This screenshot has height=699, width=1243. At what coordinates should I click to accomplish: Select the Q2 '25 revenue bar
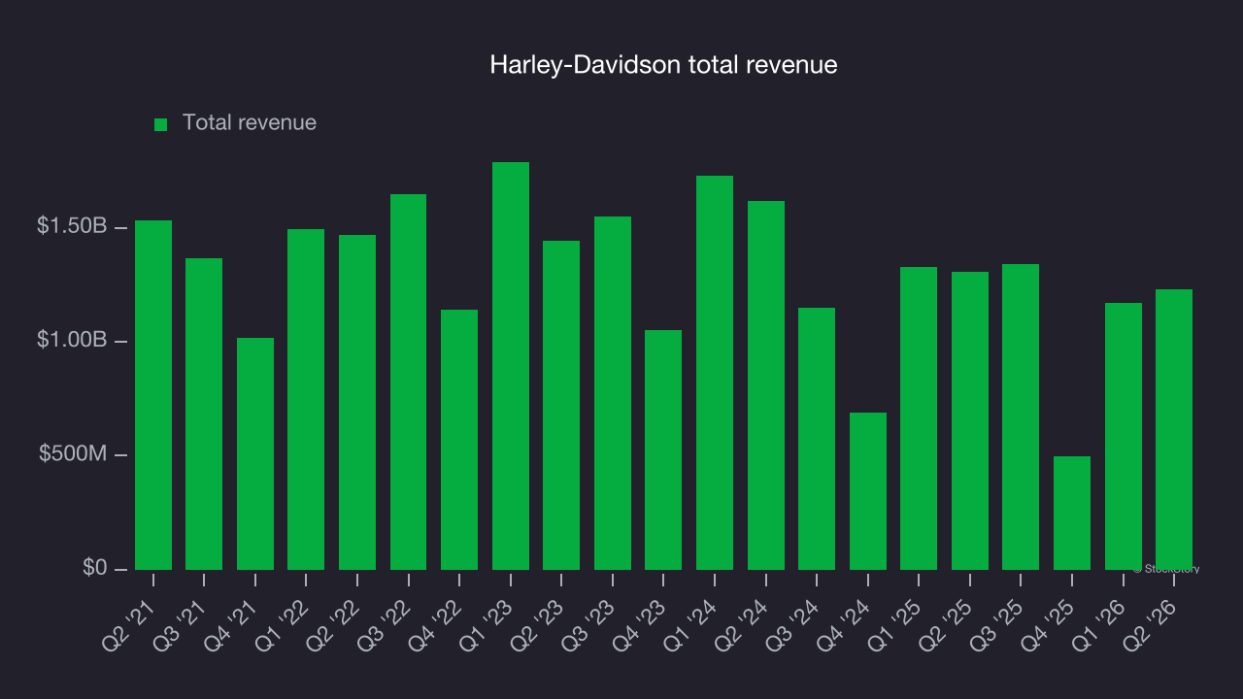(x=970, y=420)
